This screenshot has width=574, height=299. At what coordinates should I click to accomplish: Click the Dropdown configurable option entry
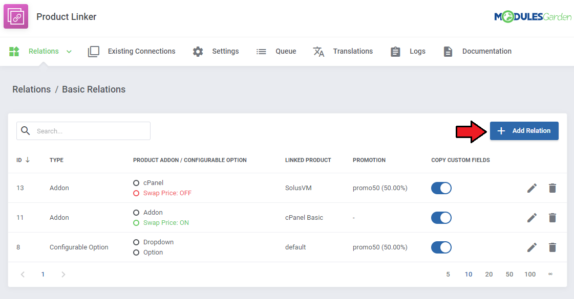point(158,242)
